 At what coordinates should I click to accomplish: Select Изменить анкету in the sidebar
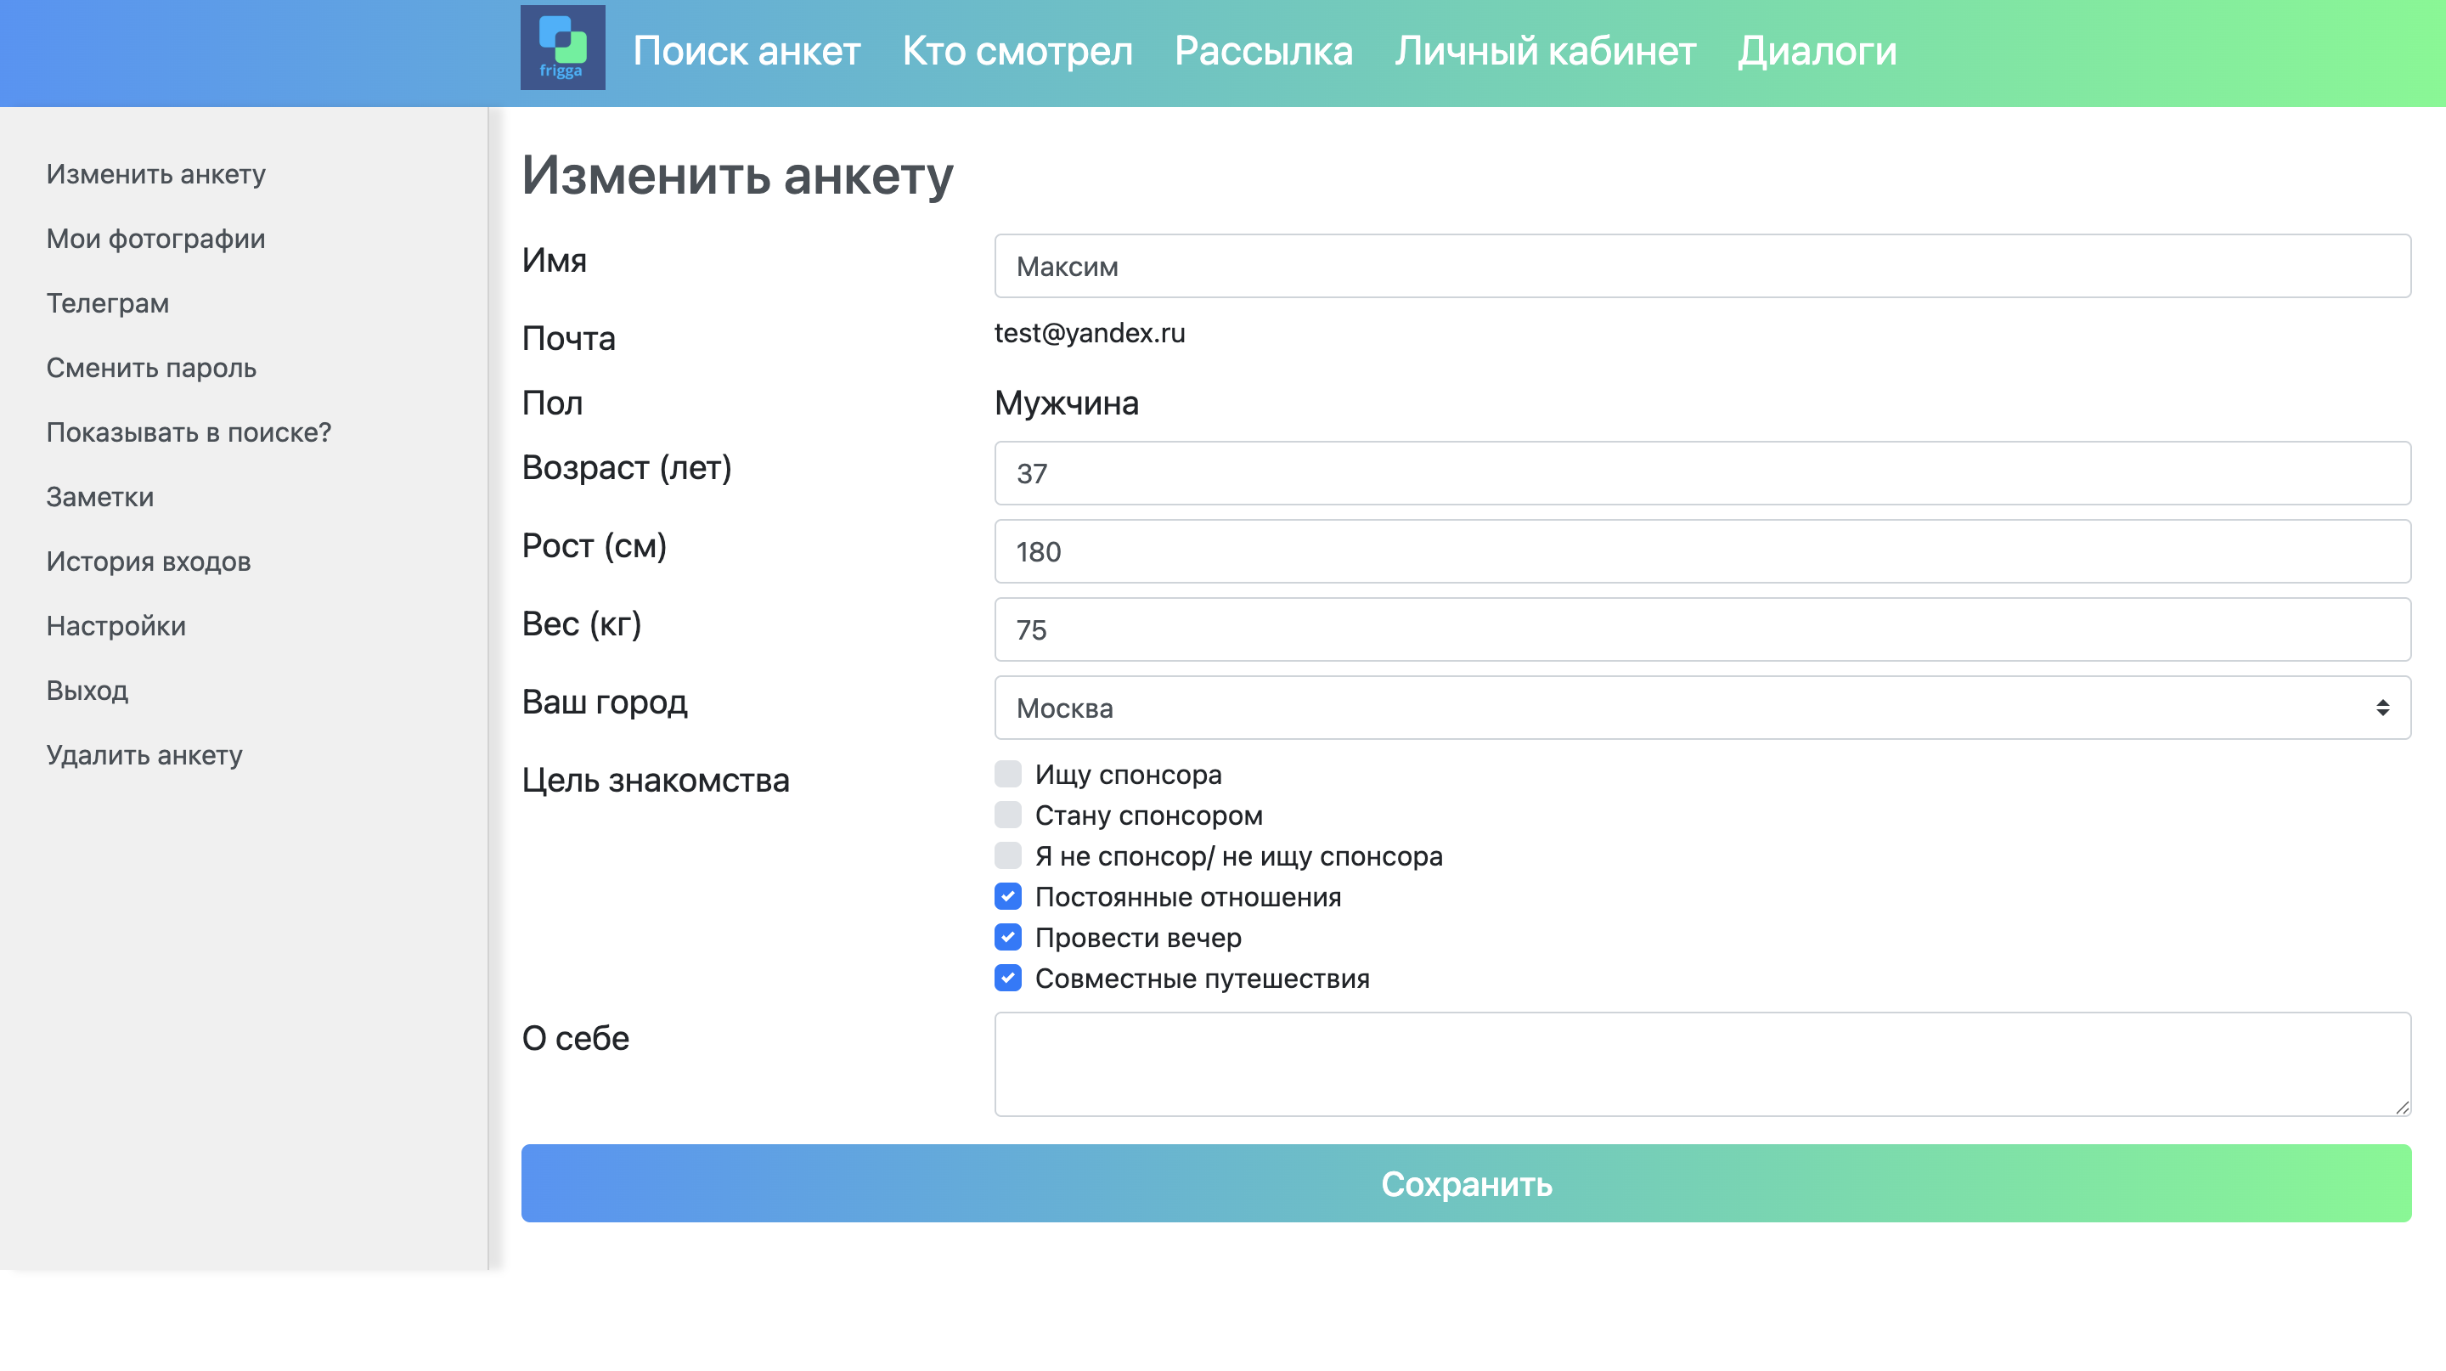point(155,175)
